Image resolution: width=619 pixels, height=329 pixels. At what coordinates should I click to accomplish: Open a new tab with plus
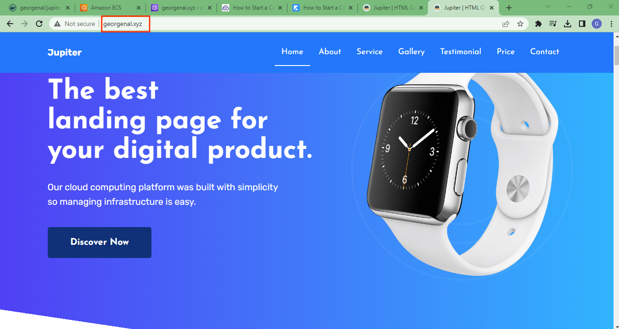(509, 8)
